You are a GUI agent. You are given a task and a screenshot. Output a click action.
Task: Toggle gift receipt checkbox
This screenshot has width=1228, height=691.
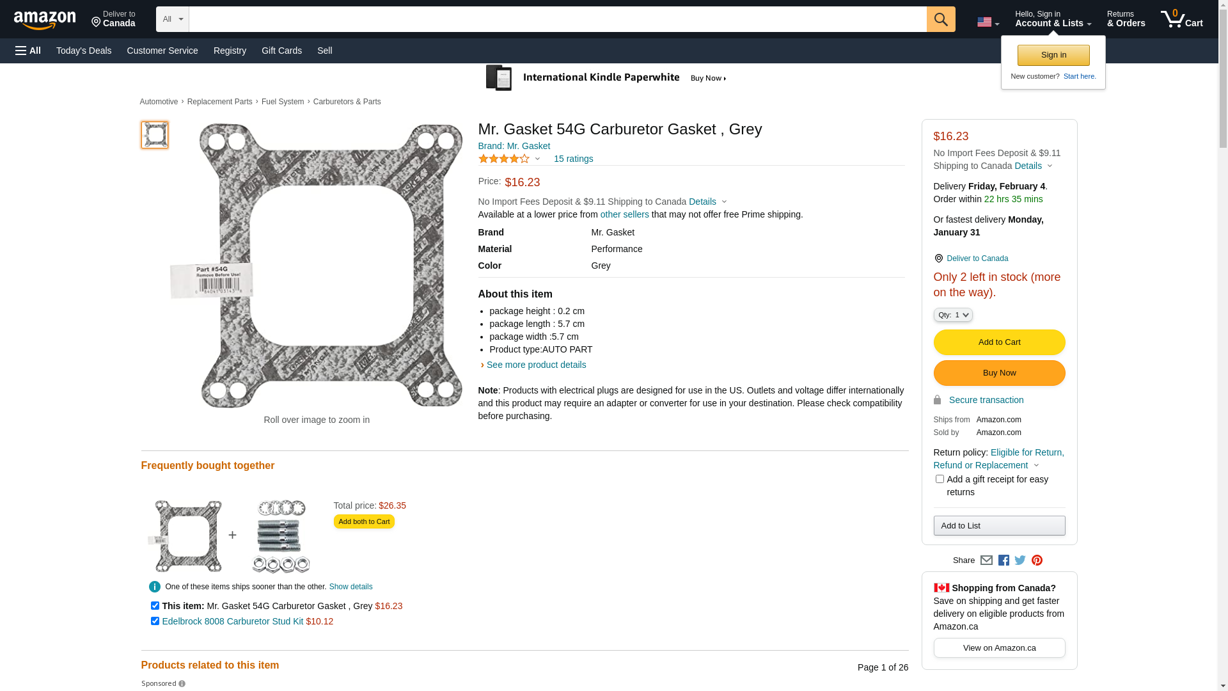pos(940,479)
